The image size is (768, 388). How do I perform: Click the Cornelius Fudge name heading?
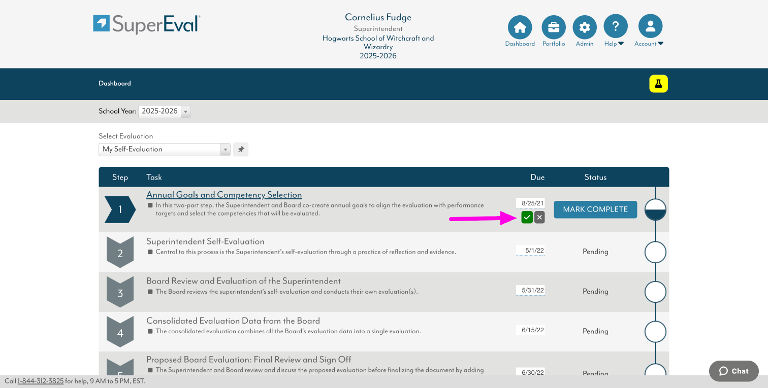tap(378, 17)
